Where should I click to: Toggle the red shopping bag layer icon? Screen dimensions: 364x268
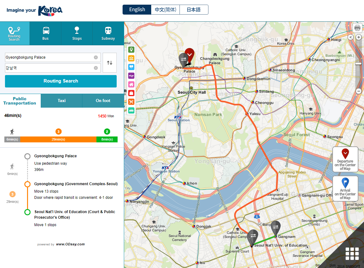pos(131,93)
